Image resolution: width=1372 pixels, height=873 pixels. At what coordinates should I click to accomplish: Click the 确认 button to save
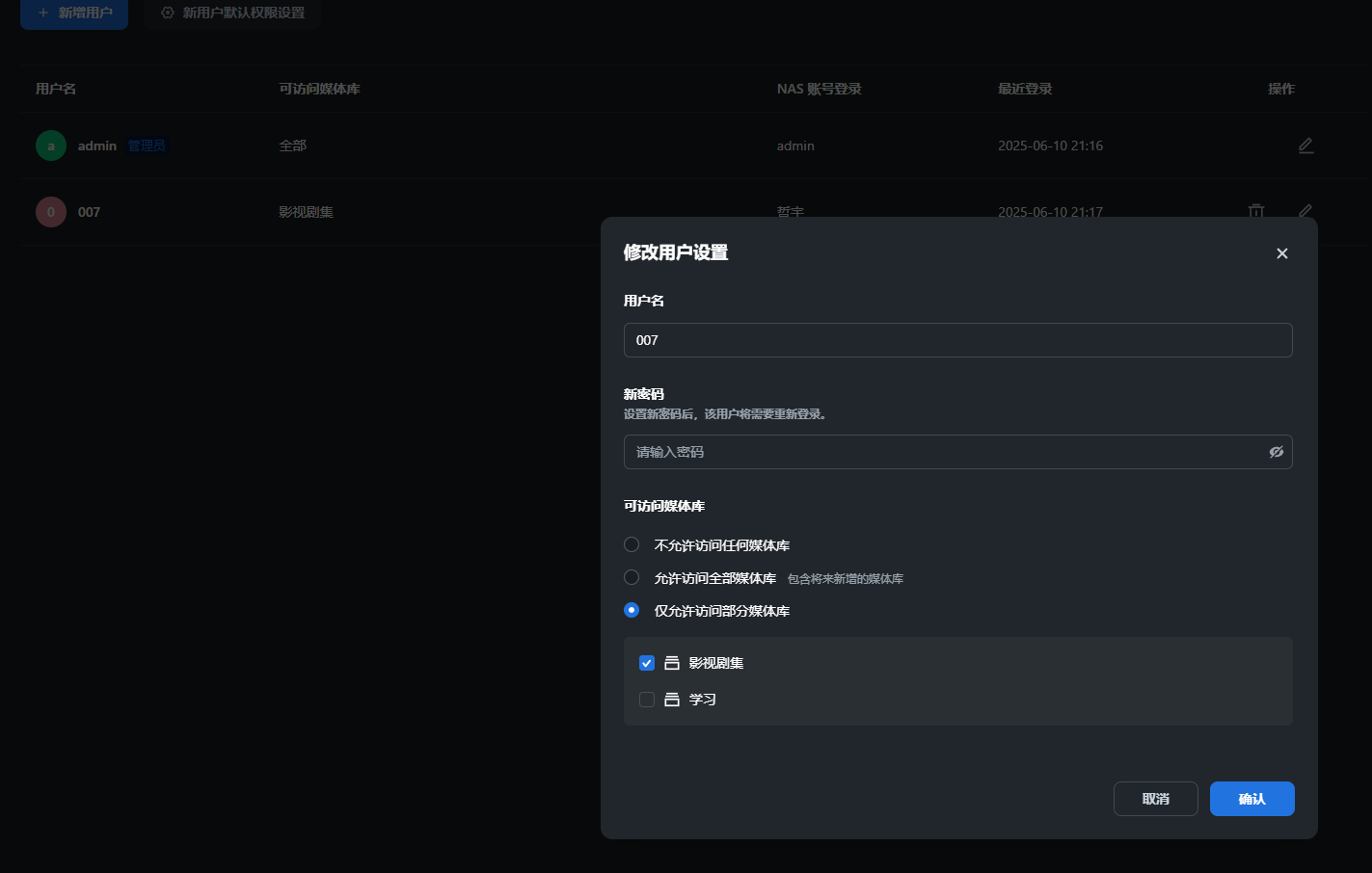1251,799
